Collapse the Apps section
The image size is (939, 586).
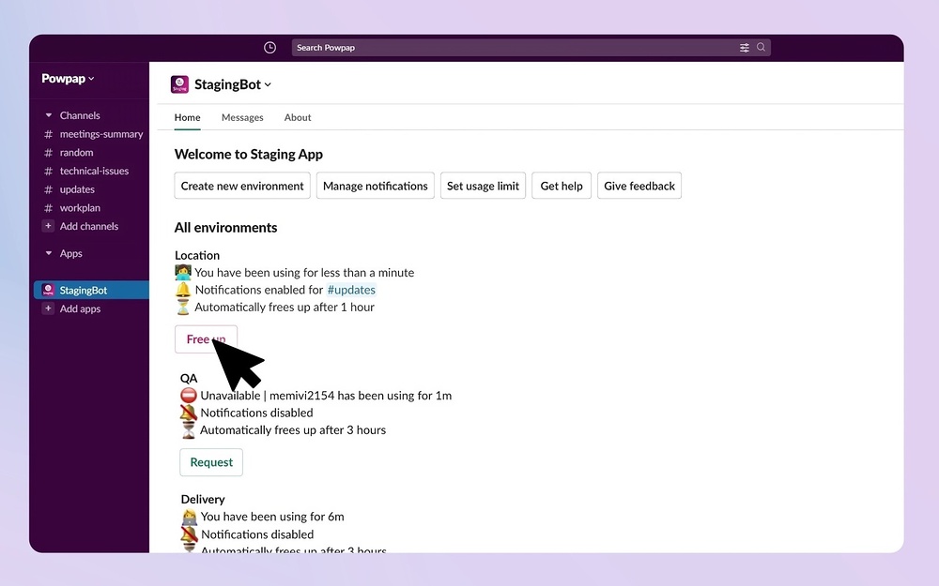[49, 253]
